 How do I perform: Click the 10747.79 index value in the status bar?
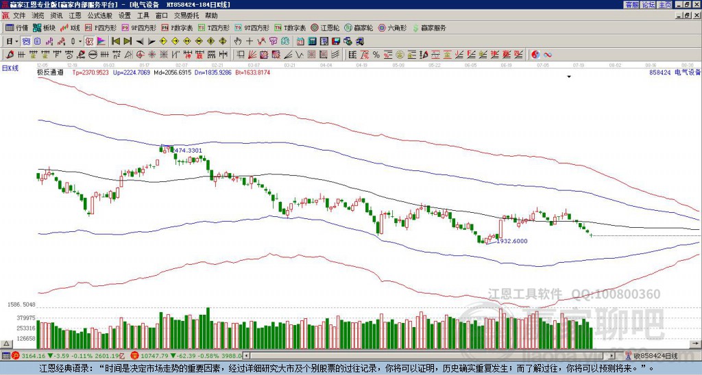(154, 357)
